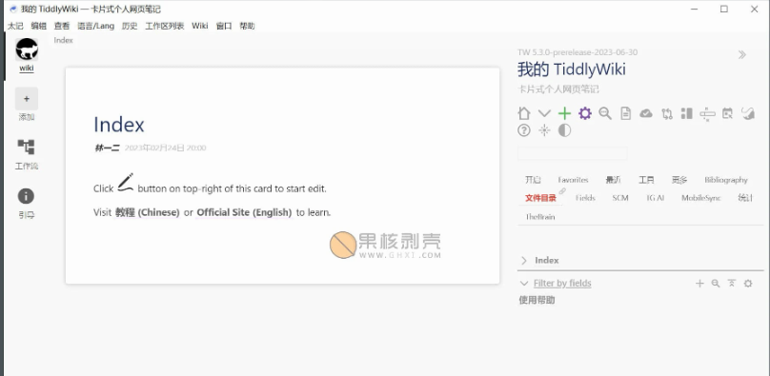Click the sun sparkle icon in toolbar
This screenshot has height=376, width=770.
[544, 130]
